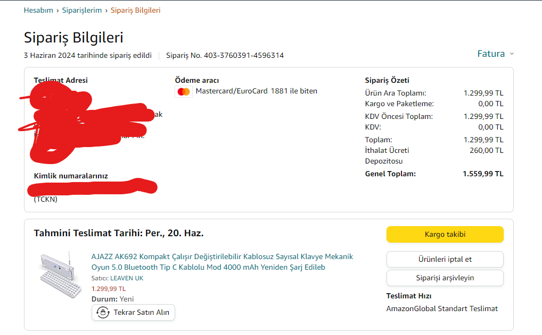Click the Mastercard logo icon
542x335 pixels.
pyautogui.click(x=184, y=92)
